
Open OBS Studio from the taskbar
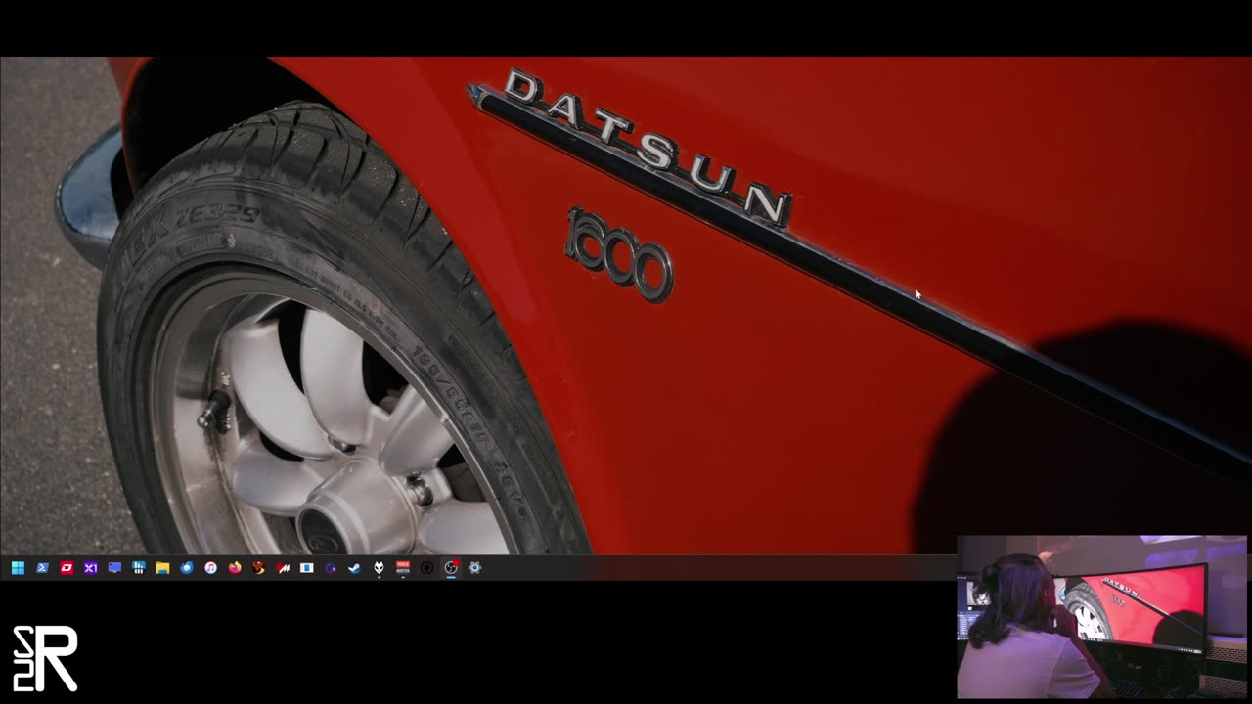(x=451, y=567)
